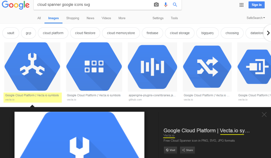
Task: Open the grid squares hexagon icon thumbnail
Action: pos(94,67)
